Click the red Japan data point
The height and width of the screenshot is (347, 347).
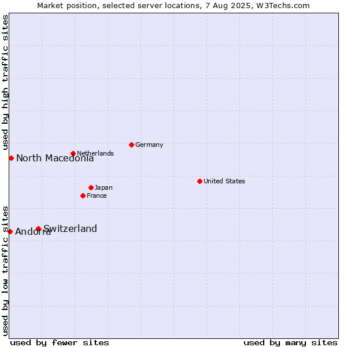click(91, 187)
